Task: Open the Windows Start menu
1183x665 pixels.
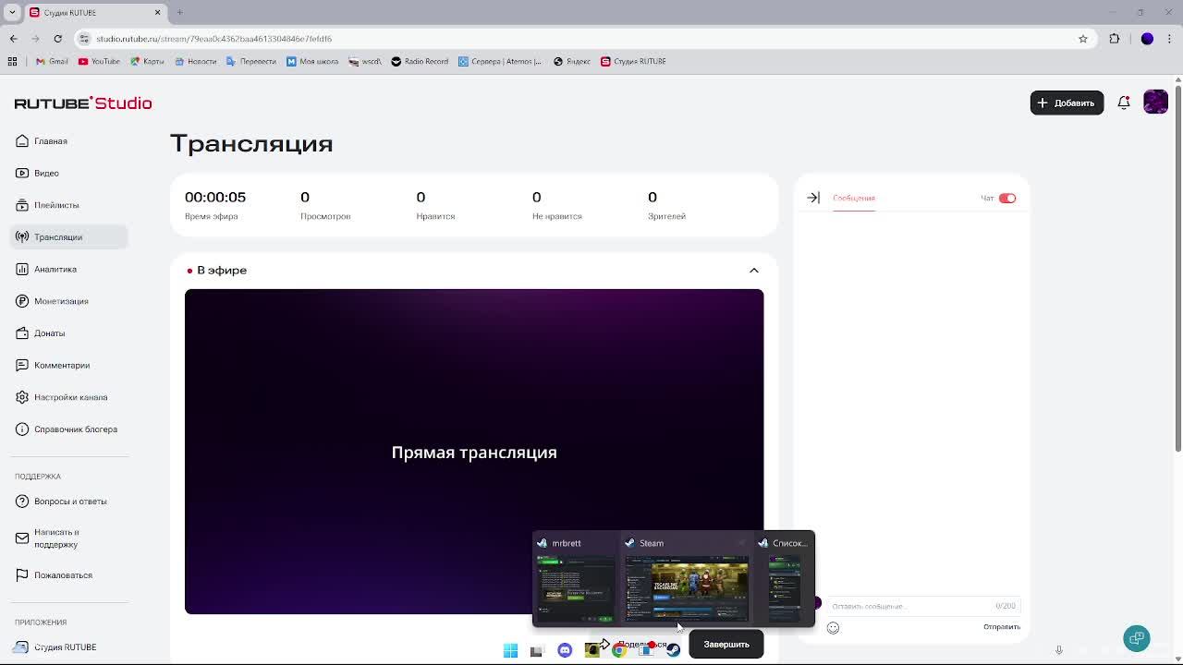Action: pos(510,650)
